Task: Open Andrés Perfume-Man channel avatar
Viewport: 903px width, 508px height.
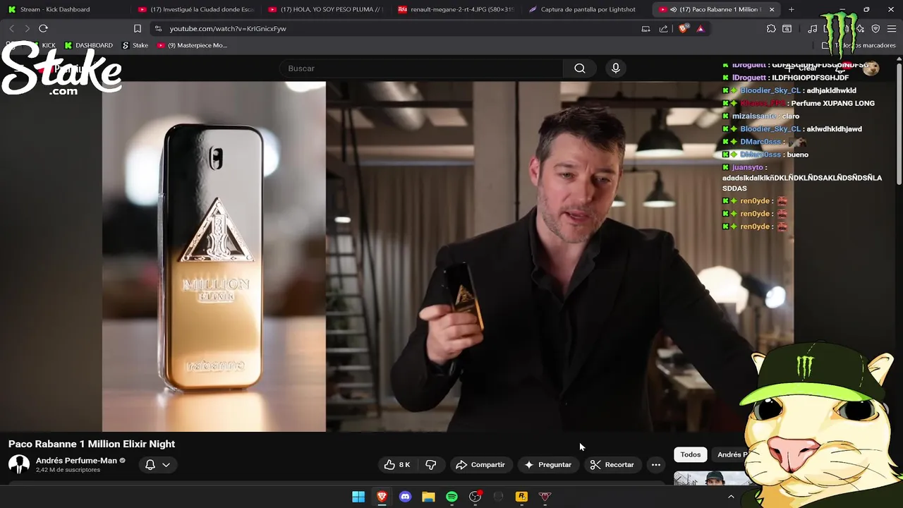Action: pos(19,464)
